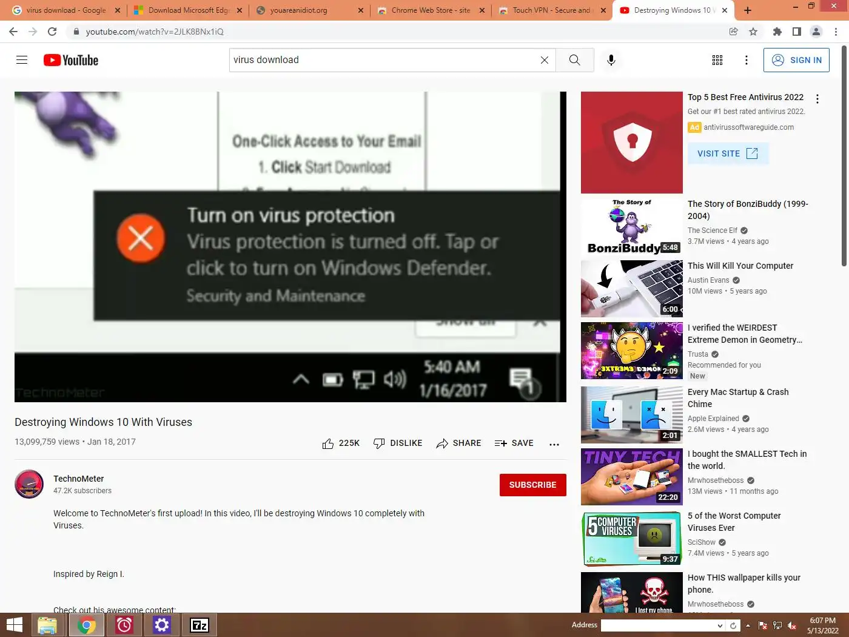
Task: Open options menu for the antivirus ad
Action: [x=817, y=99]
